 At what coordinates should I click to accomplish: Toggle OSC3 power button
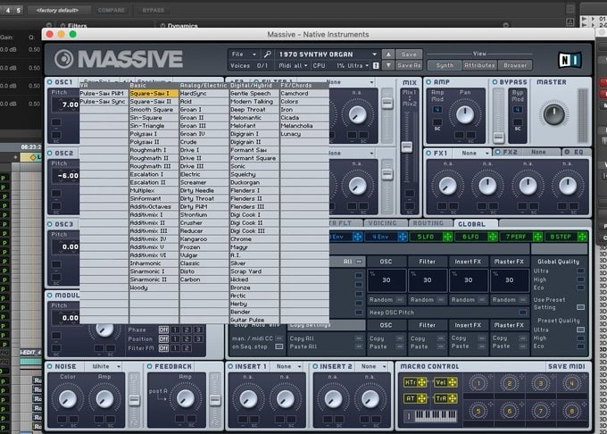(50, 224)
